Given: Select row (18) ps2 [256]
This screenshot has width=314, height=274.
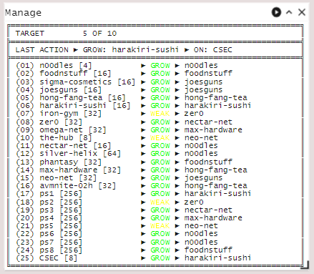Looking at the screenshot, I should 134,202.
